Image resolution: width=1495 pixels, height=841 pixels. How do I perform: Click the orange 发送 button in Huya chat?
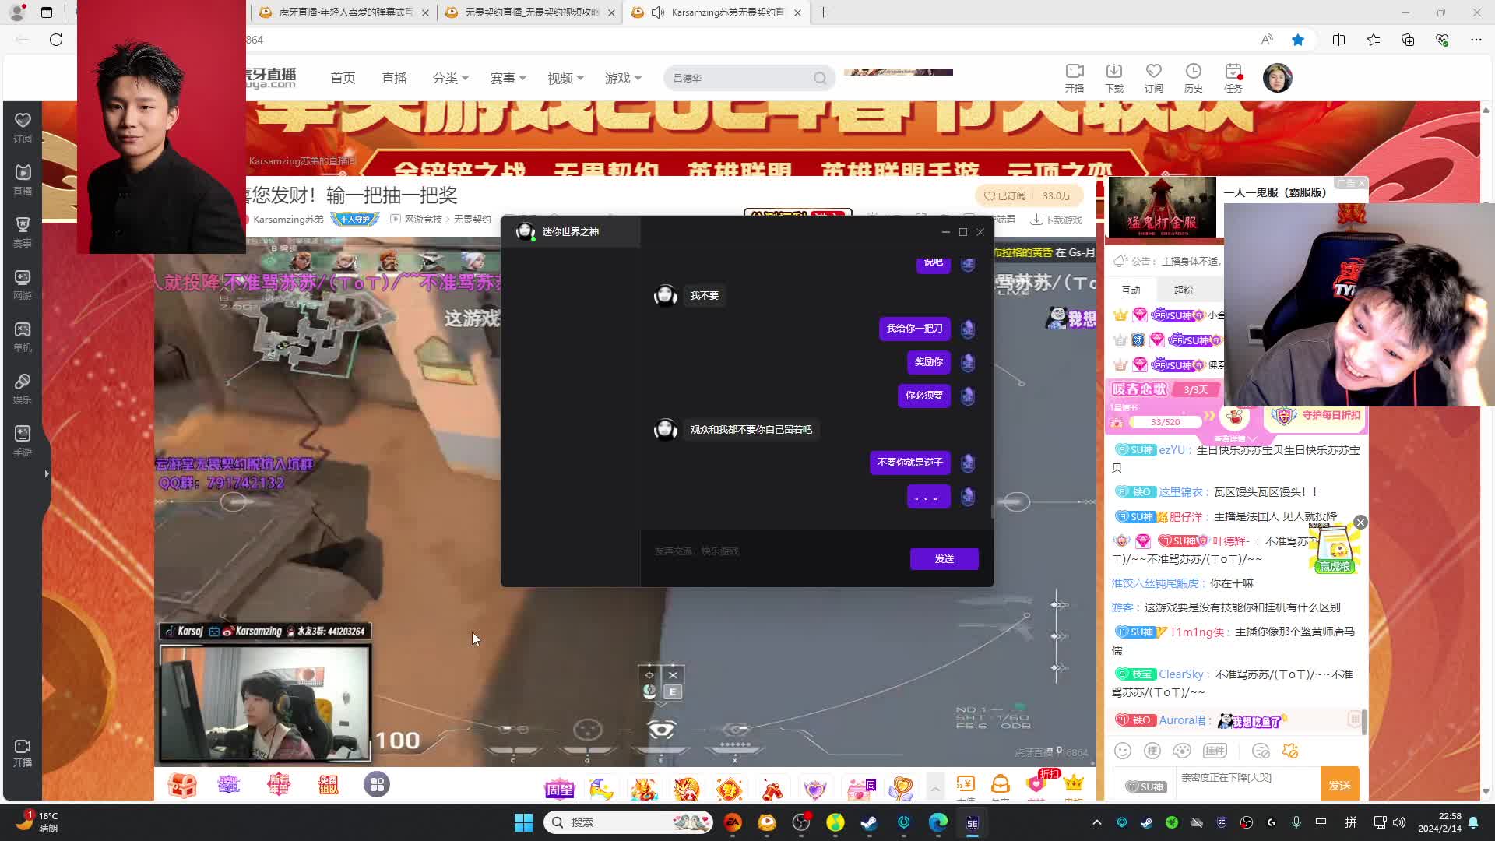[1339, 785]
